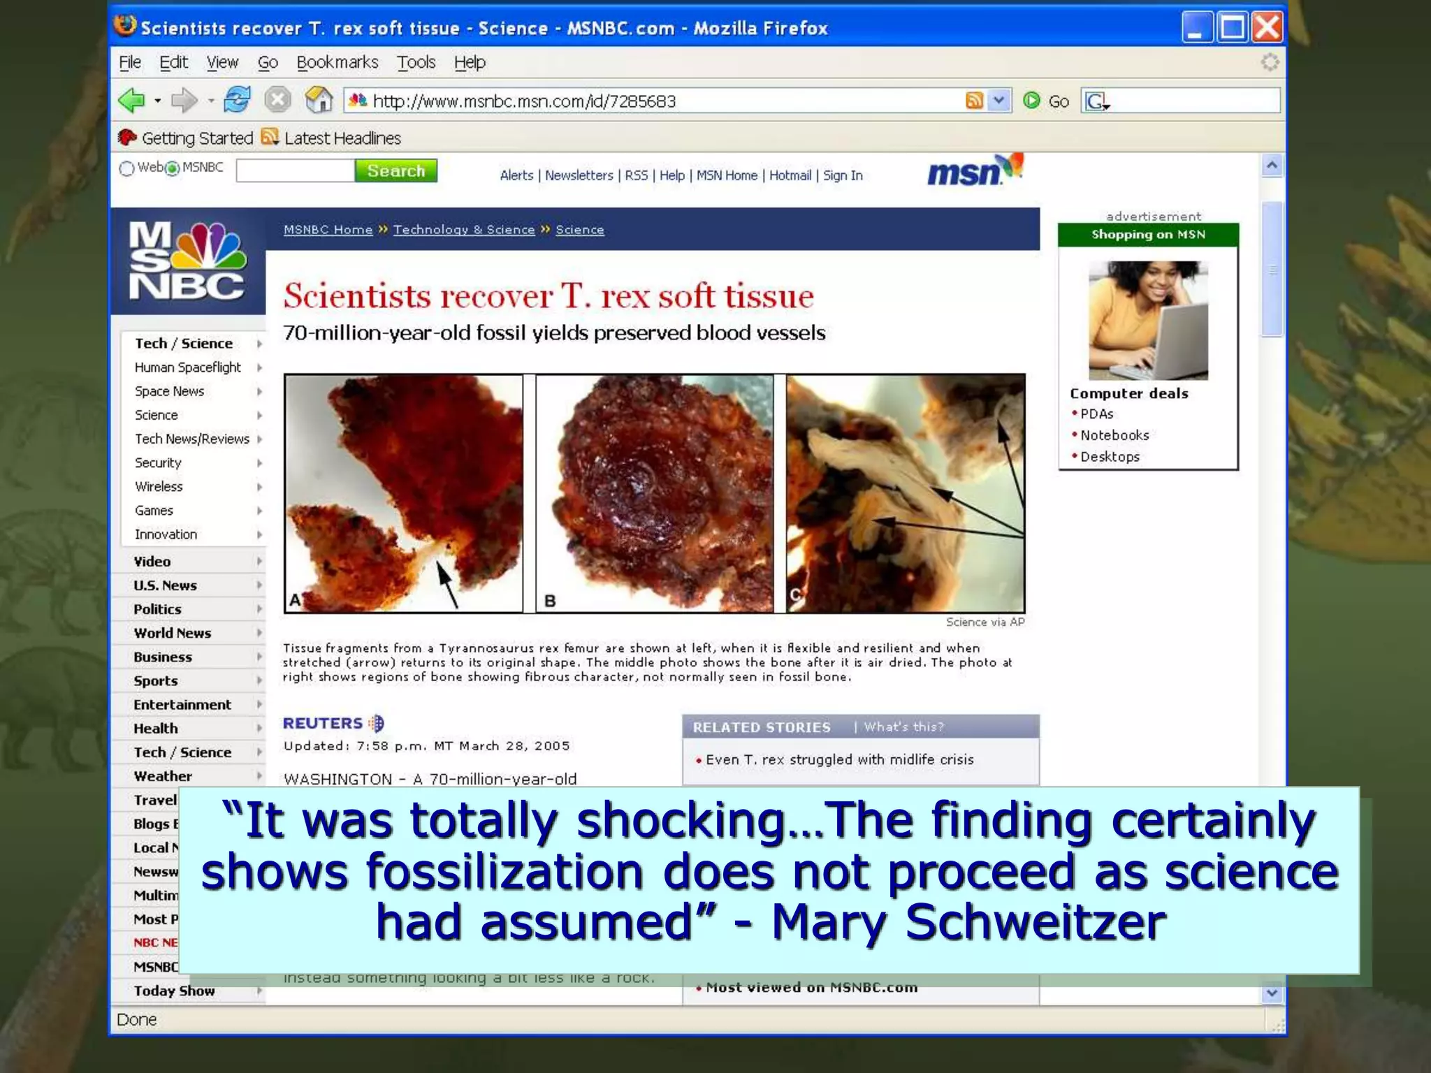Viewport: 1431px width, 1073px height.
Task: Click the site favicon in the address bar
Action: coord(358,101)
